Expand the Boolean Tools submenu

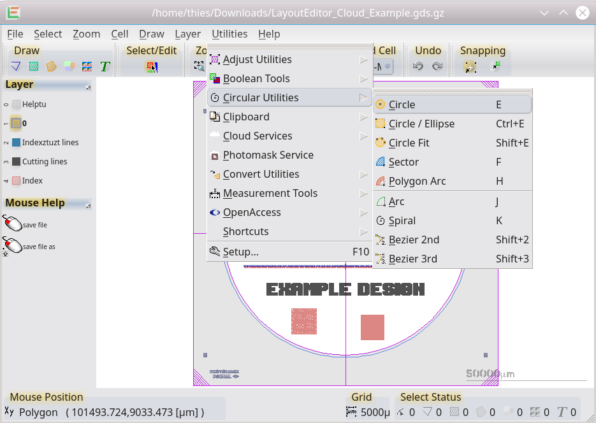point(256,78)
